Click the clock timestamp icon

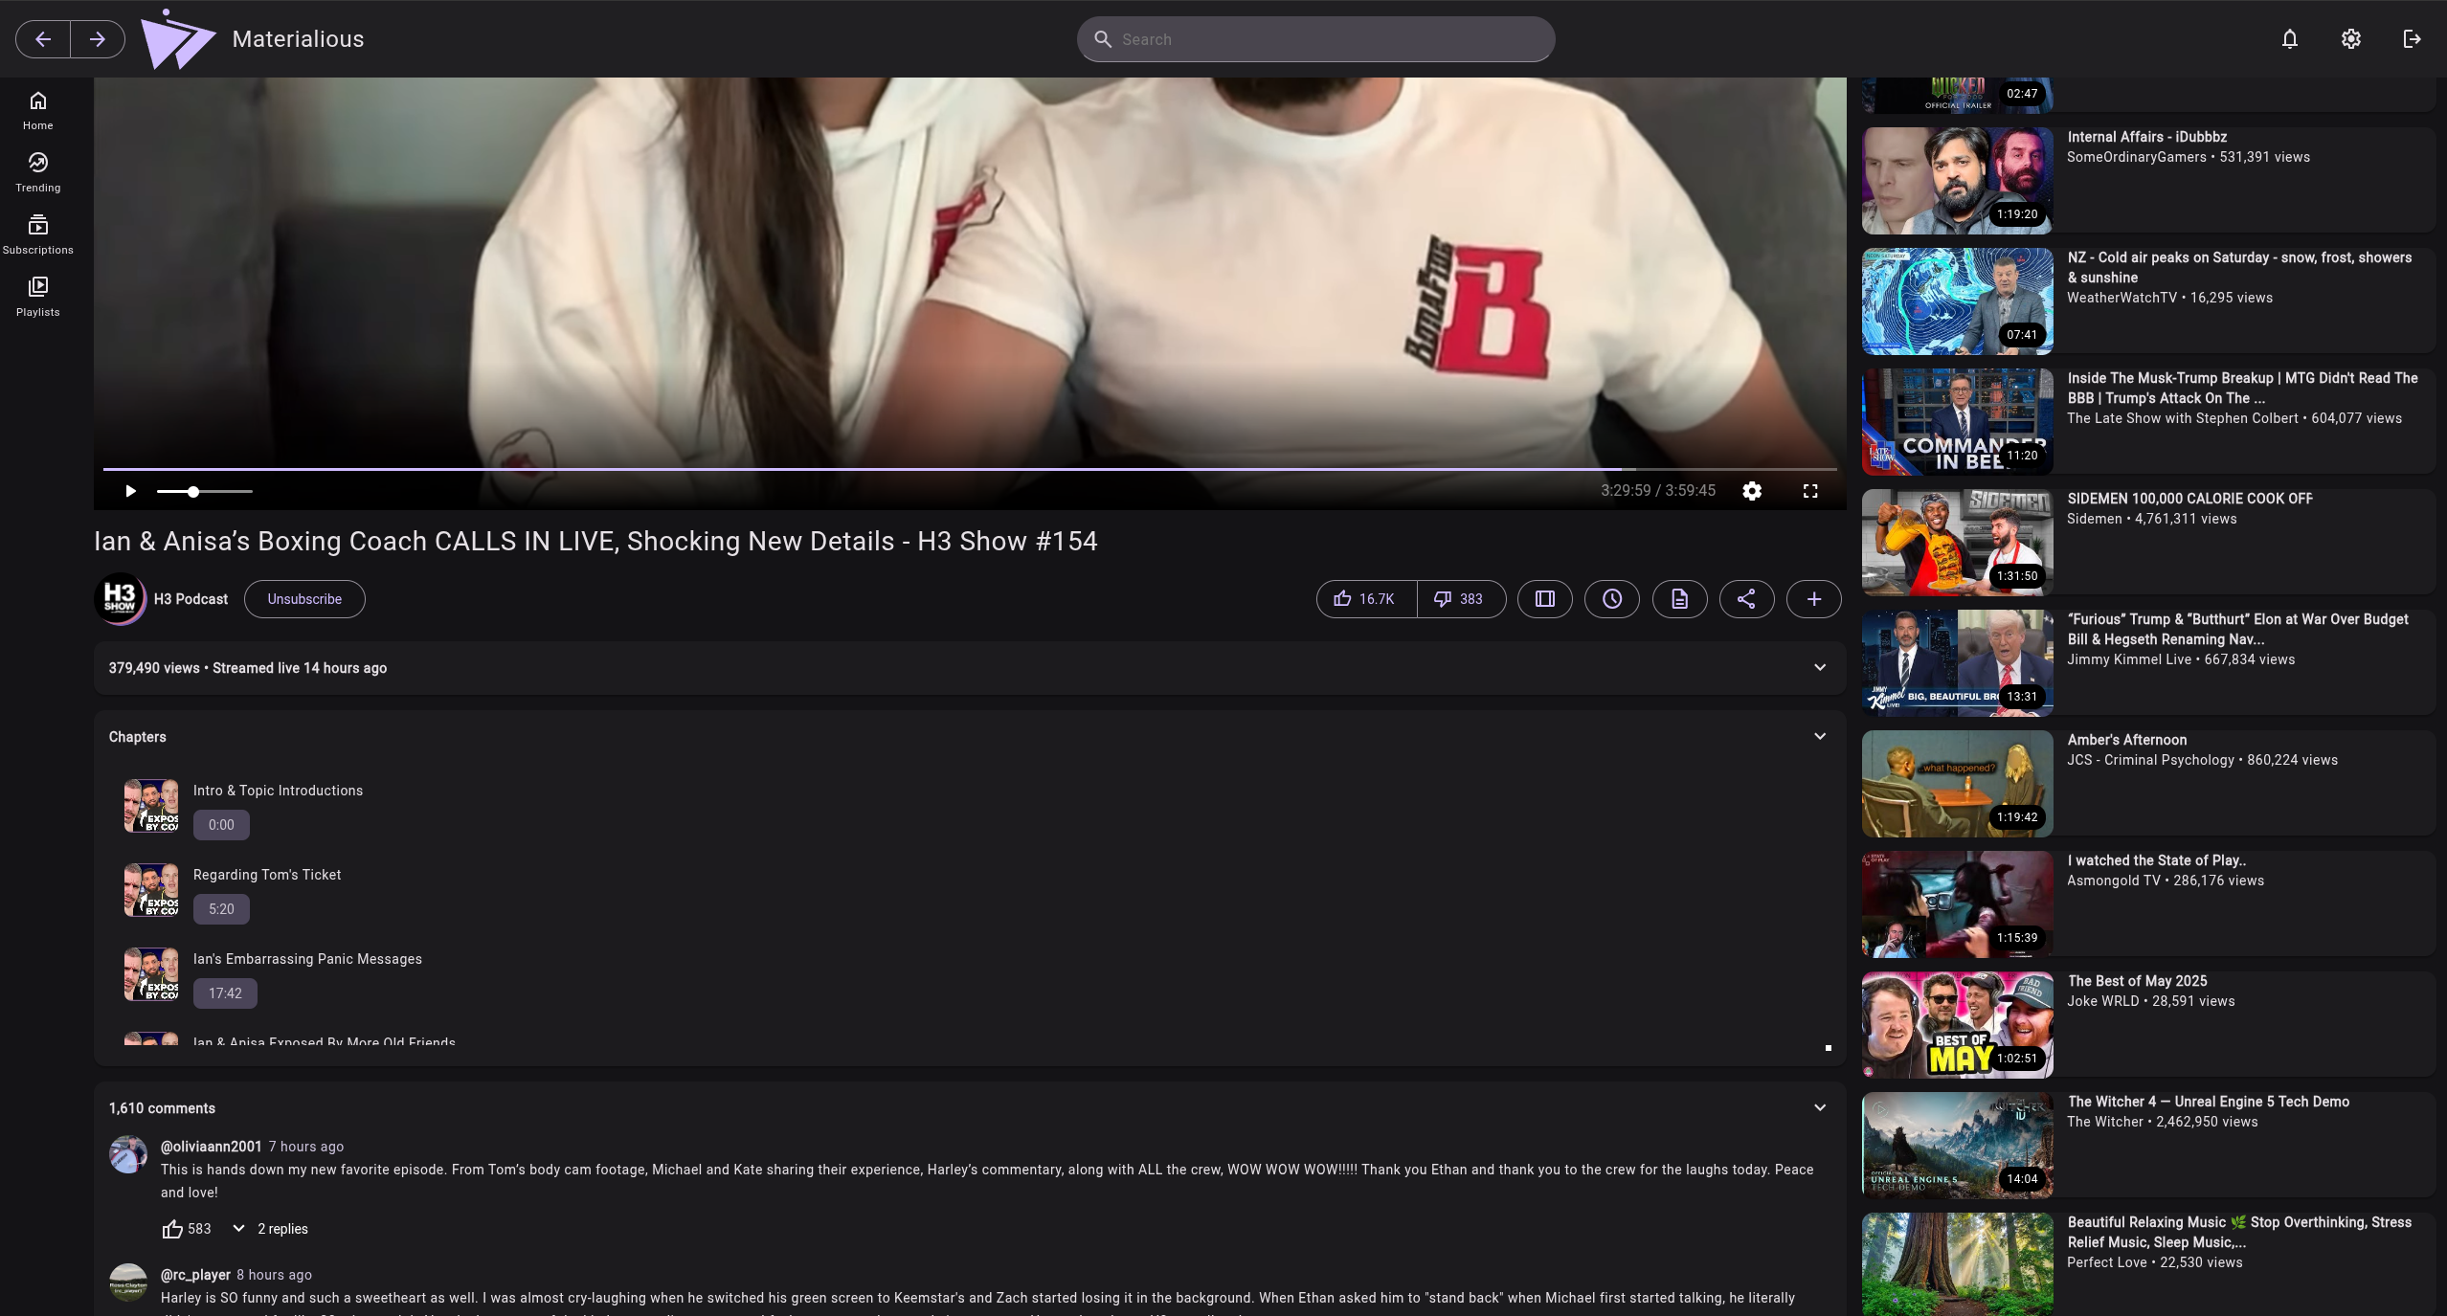point(1612,599)
